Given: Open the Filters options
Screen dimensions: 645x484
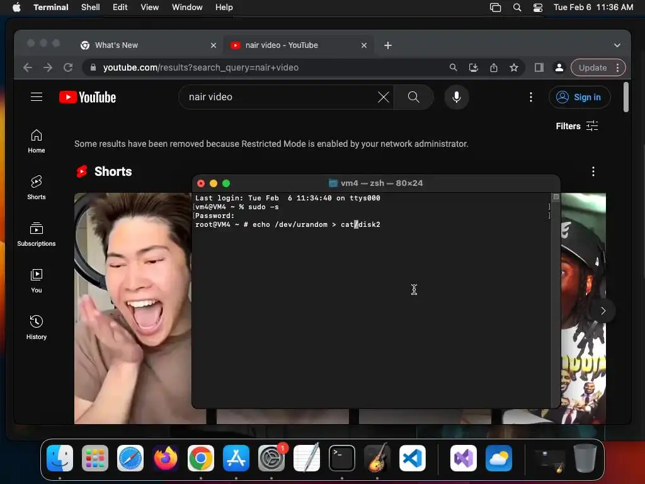Looking at the screenshot, I should (x=577, y=126).
